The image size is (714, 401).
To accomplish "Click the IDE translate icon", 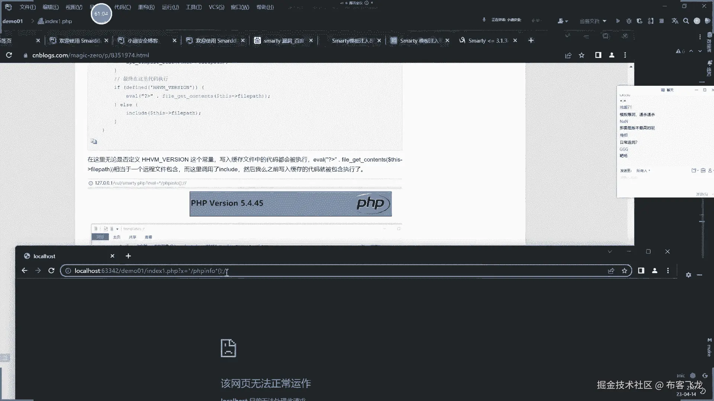I will click(x=675, y=21).
